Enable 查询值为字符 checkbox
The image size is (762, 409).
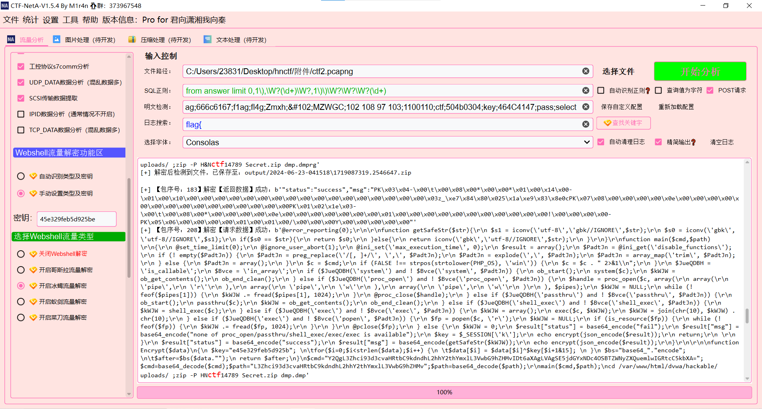pos(658,90)
